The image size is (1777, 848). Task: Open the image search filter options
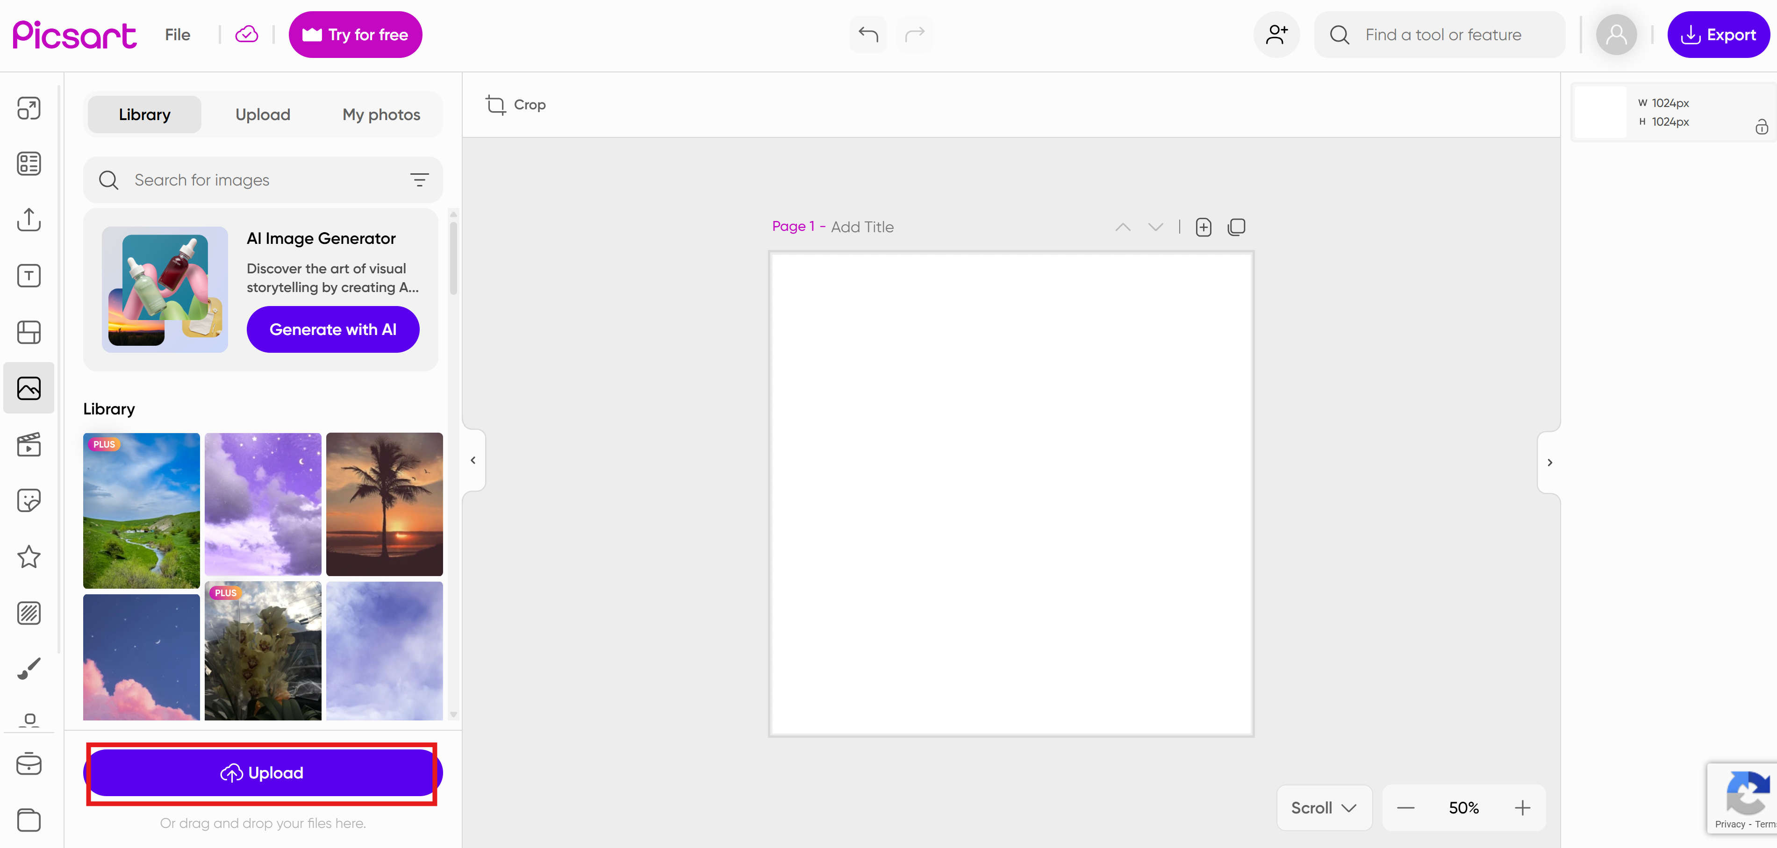tap(419, 180)
